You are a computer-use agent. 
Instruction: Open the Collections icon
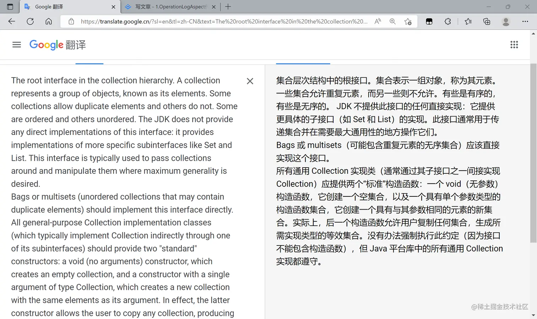point(487,21)
